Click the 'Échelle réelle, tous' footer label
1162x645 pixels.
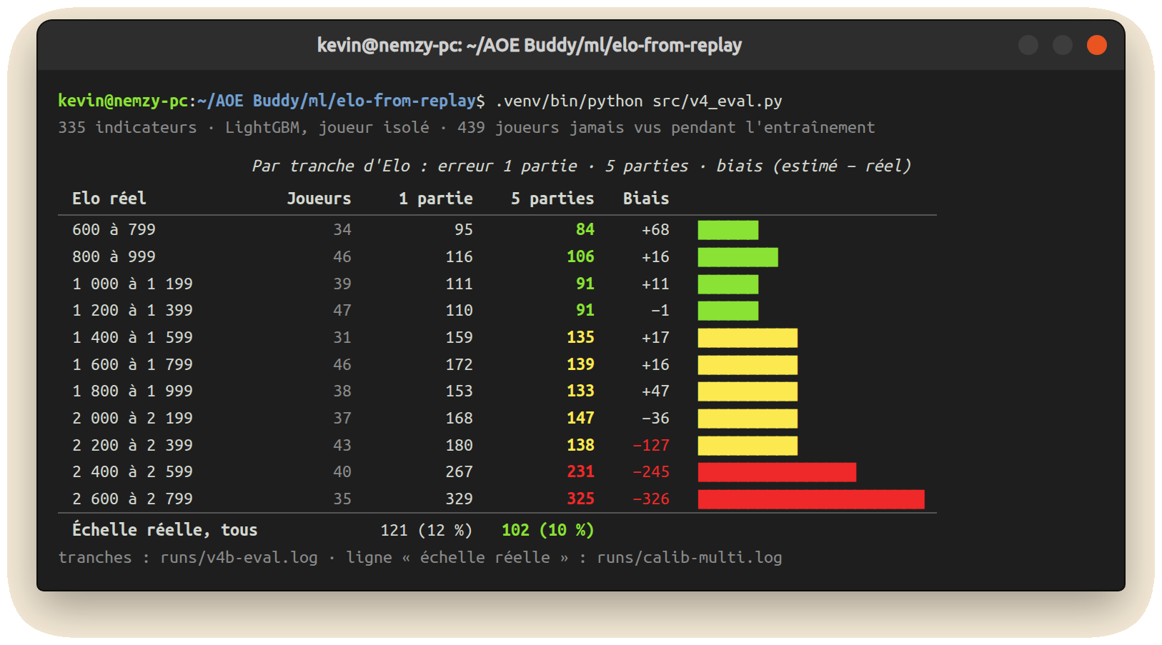point(164,530)
